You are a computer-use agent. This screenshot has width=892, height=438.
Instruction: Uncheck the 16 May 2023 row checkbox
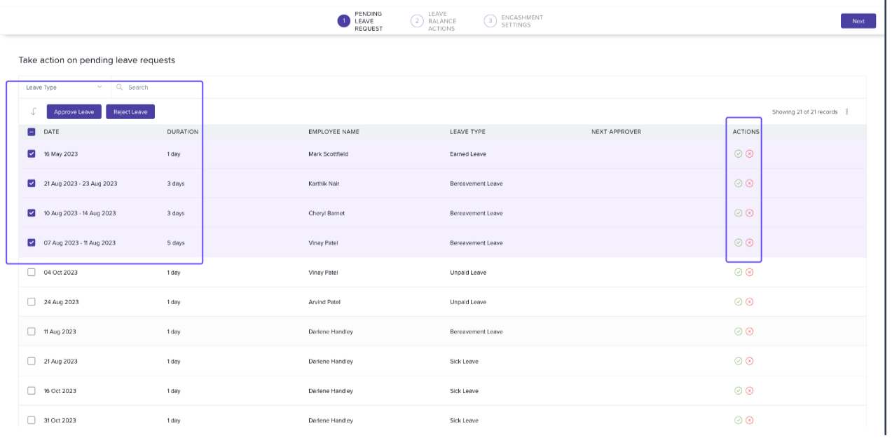click(32, 154)
